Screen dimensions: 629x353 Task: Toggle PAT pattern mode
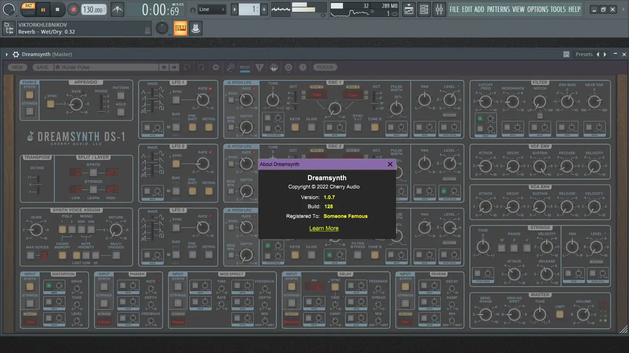point(28,6)
